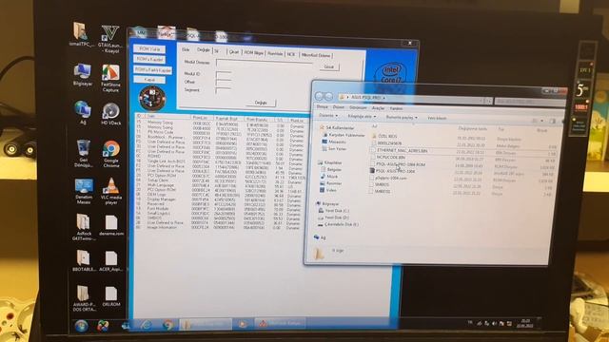Launch FastStone Capture from the desktop
The image size is (609, 342).
(110, 78)
